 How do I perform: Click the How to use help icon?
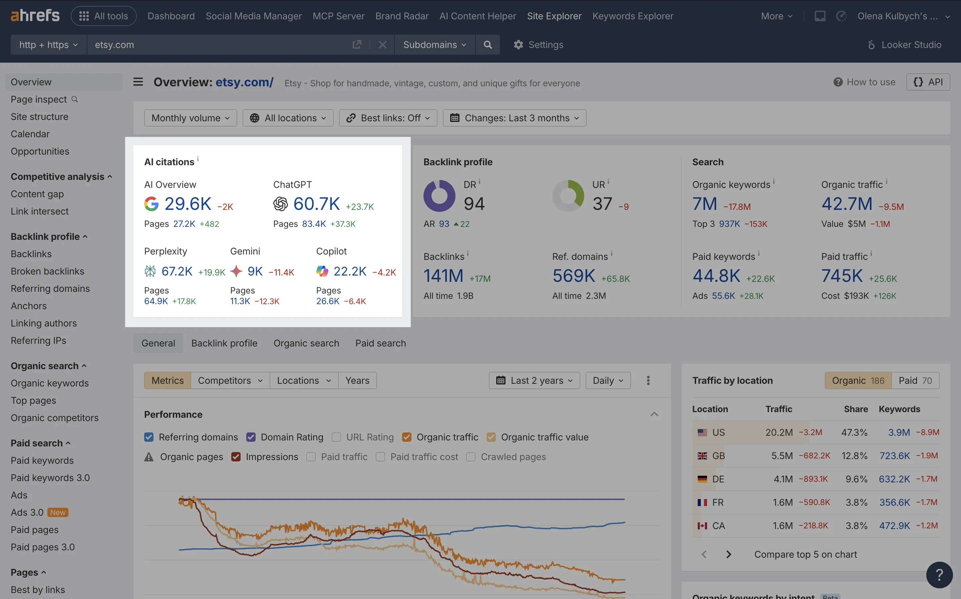[838, 82]
